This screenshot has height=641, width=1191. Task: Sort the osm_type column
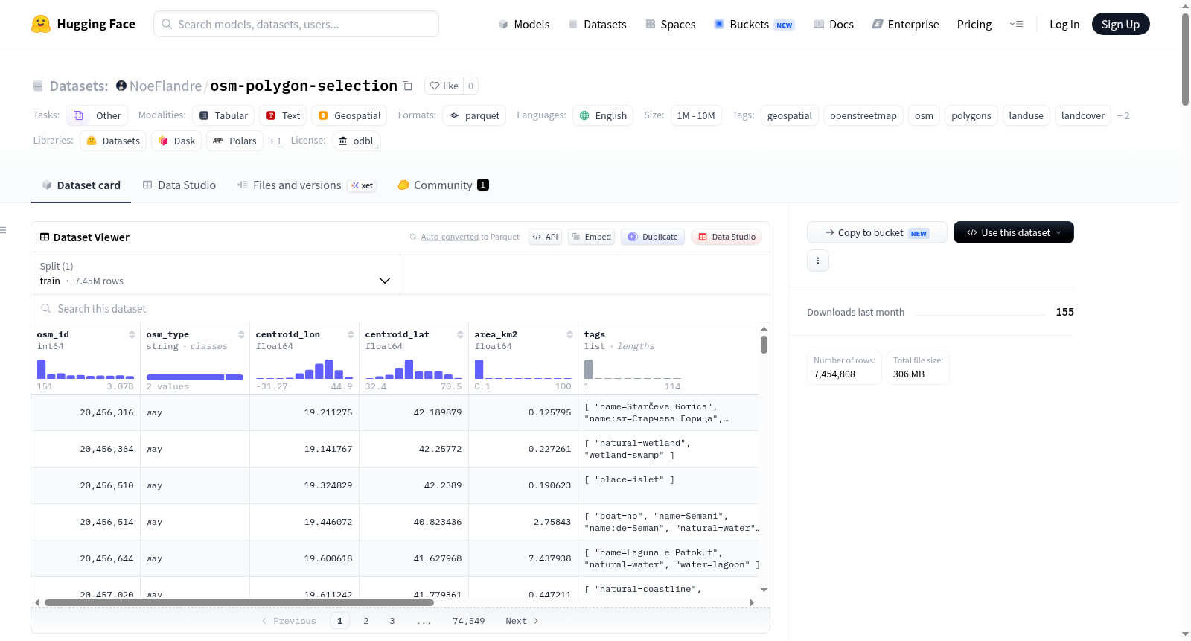coord(241,334)
